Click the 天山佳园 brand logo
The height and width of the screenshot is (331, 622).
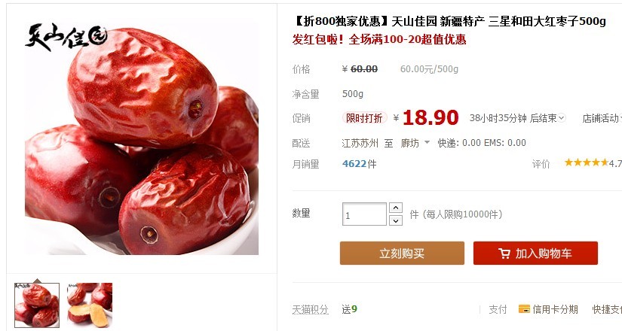66,37
